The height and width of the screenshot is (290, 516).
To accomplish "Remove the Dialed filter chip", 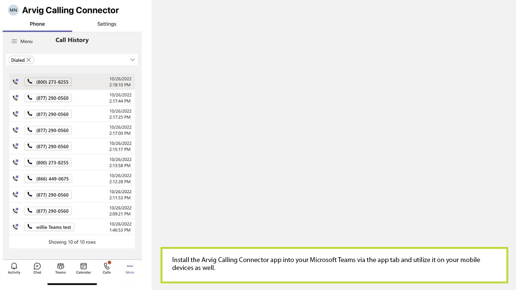I will pyautogui.click(x=29, y=60).
